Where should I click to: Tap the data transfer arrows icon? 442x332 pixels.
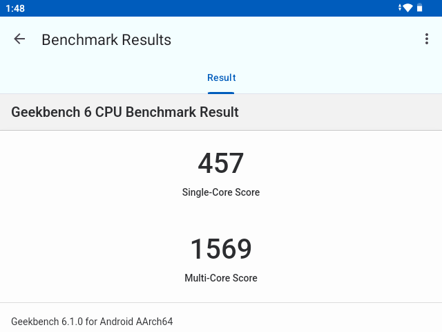[399, 8]
